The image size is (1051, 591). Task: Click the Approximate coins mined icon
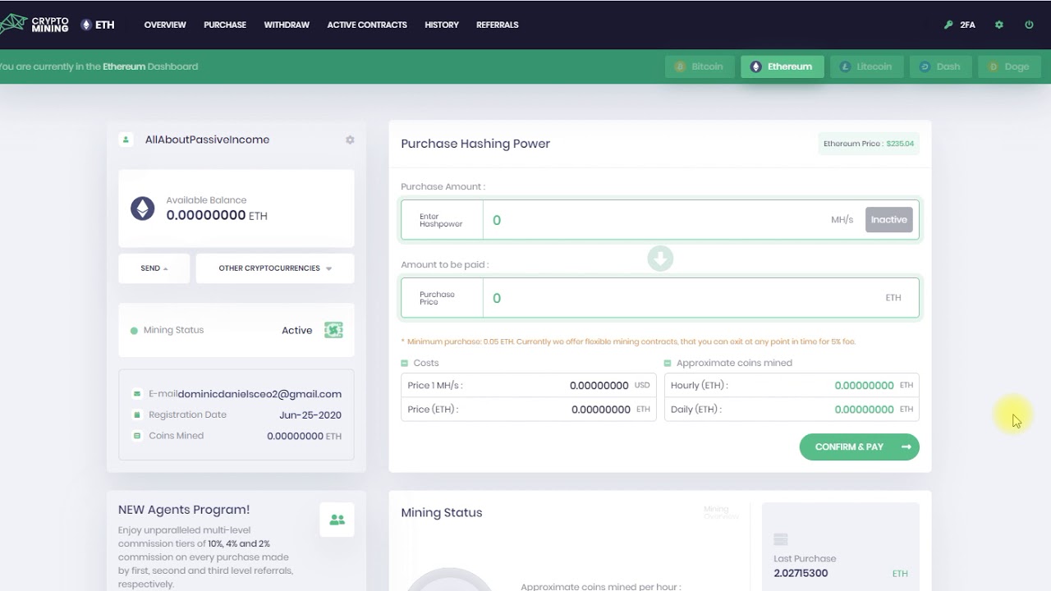(x=668, y=363)
